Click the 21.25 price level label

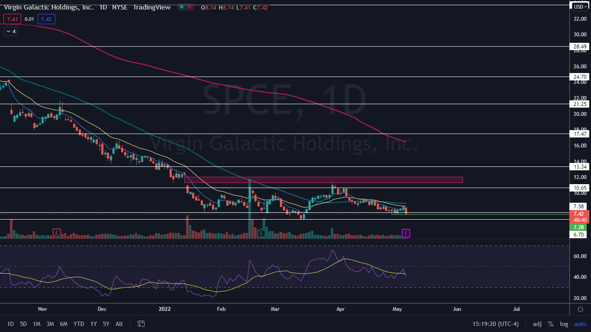(580, 104)
